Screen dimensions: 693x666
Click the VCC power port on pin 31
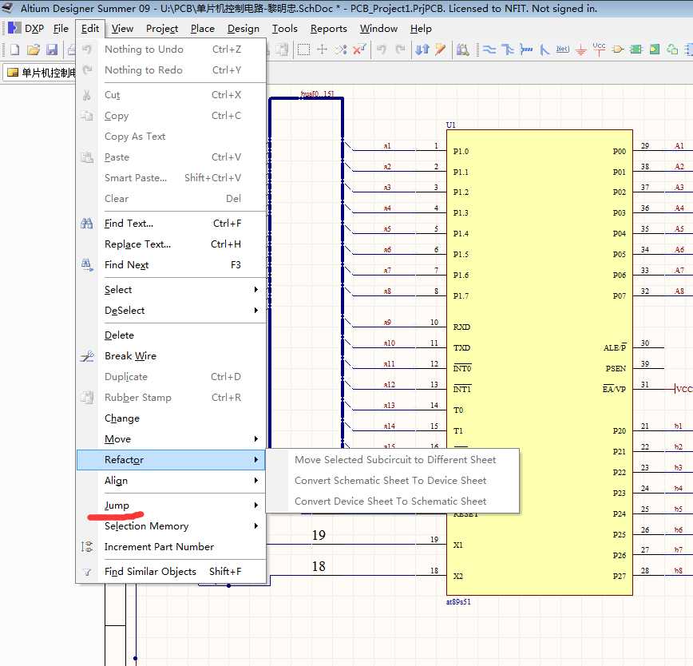pyautogui.click(x=683, y=390)
